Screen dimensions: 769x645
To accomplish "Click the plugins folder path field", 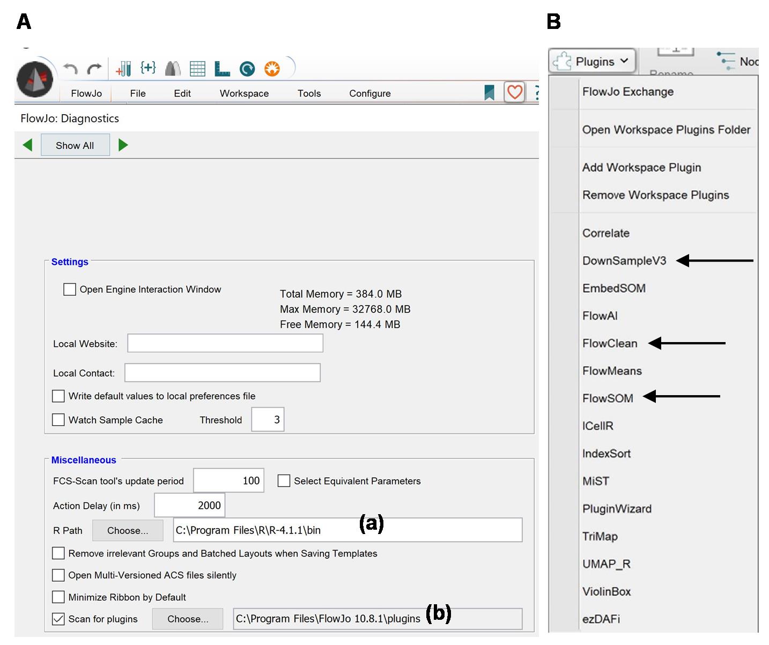I will (x=378, y=619).
